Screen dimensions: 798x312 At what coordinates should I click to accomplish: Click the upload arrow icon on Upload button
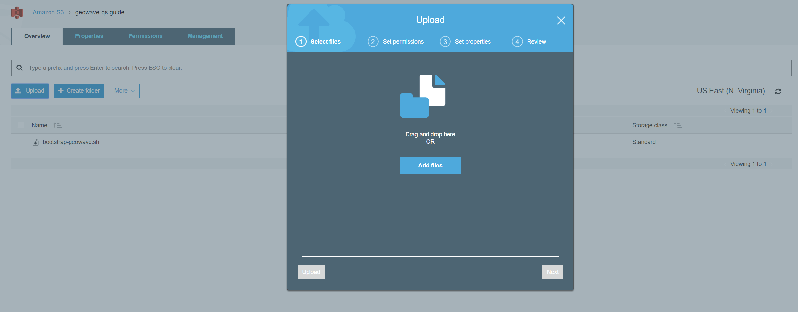18,90
